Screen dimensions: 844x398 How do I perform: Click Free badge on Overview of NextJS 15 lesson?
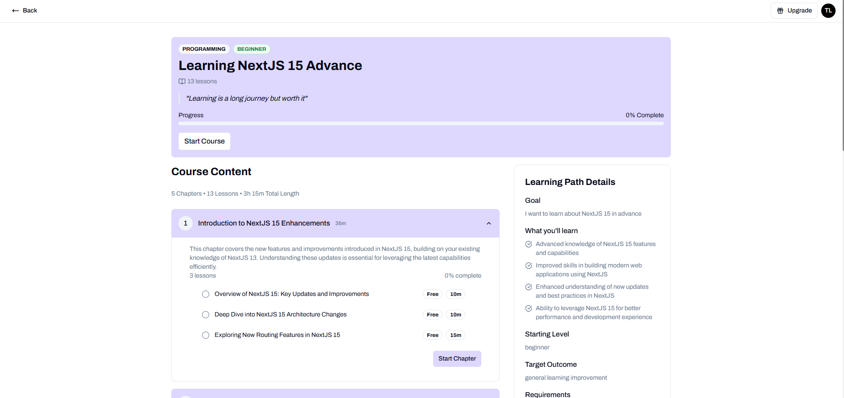click(433, 294)
